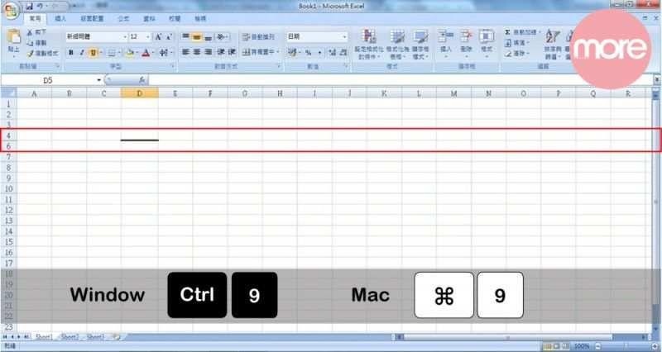Click the Decrease Font Size icon
Viewport: 662px width, 352px height.
tap(169, 36)
